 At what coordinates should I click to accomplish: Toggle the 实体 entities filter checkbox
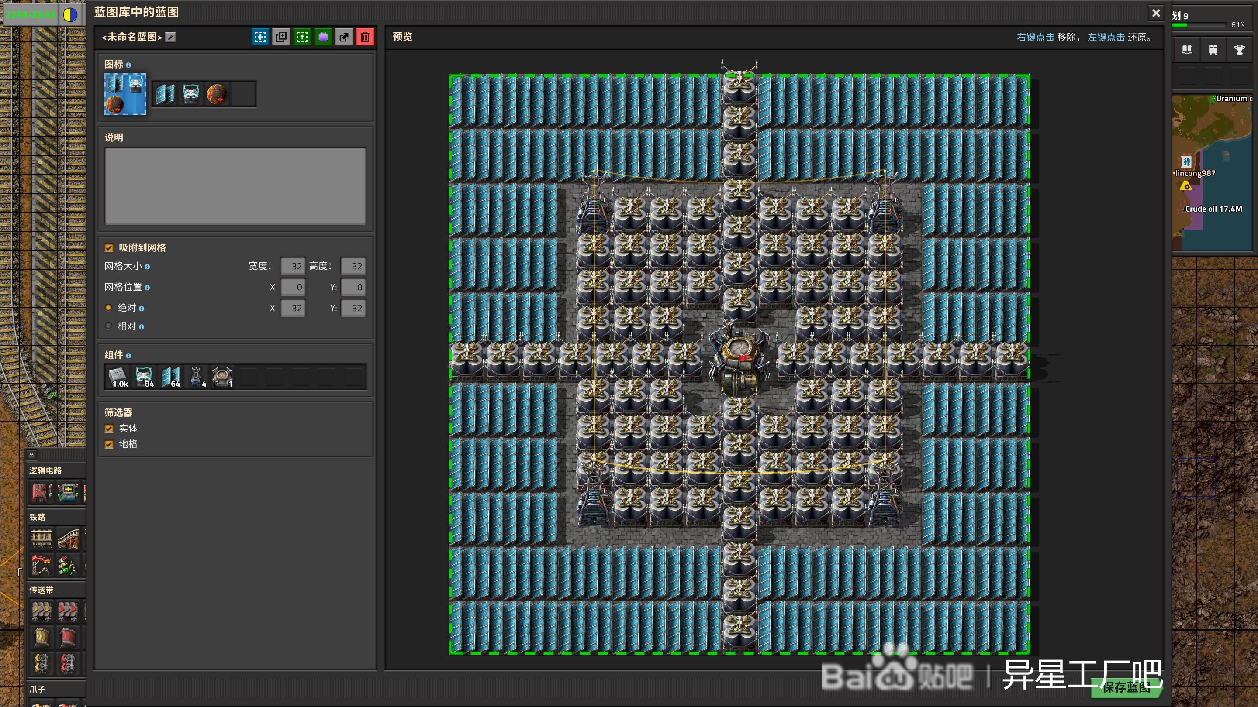coord(109,429)
